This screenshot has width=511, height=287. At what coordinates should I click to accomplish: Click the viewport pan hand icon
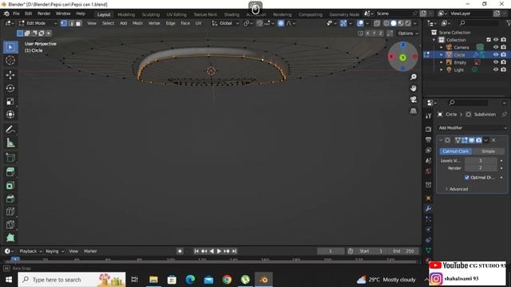click(414, 88)
